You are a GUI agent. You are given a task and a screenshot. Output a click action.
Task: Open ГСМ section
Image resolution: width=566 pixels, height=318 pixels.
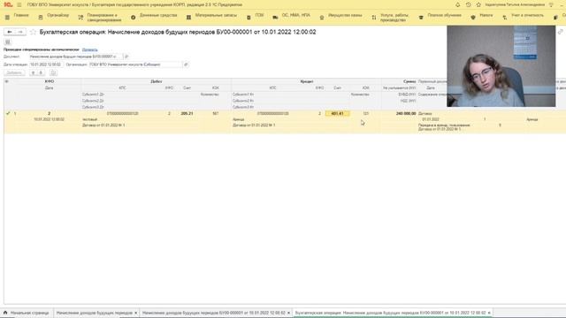pos(259,15)
